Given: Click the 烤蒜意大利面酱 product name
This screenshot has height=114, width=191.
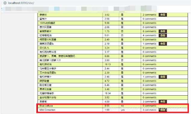Looking at the screenshot, I should coord(48,40).
